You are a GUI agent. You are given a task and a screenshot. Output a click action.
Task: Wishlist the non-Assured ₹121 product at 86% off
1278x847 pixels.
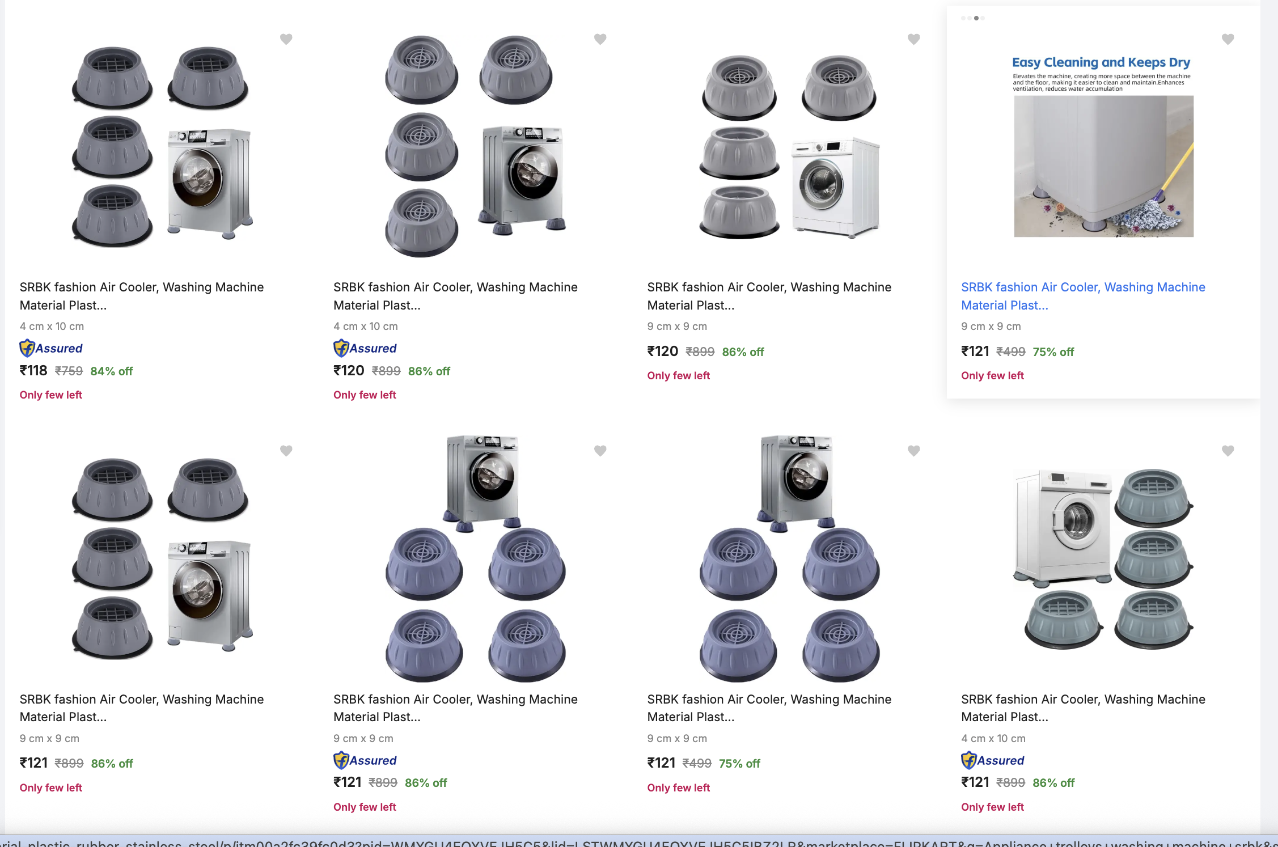[x=286, y=451]
